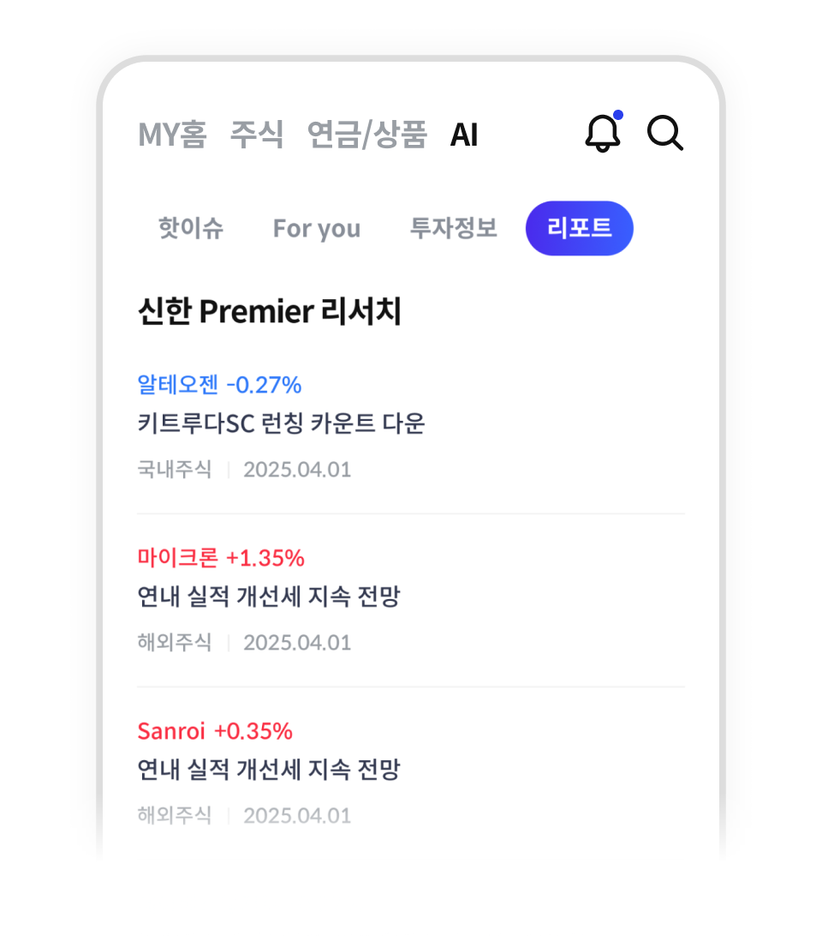Go to the 주식 tab
This screenshot has height=936, width=822.
pyautogui.click(x=256, y=135)
